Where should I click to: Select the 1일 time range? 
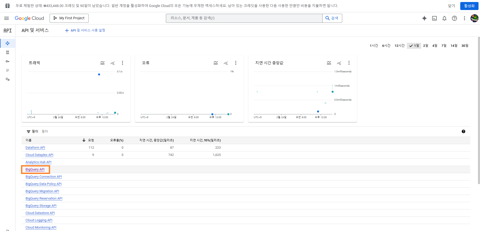[414, 46]
